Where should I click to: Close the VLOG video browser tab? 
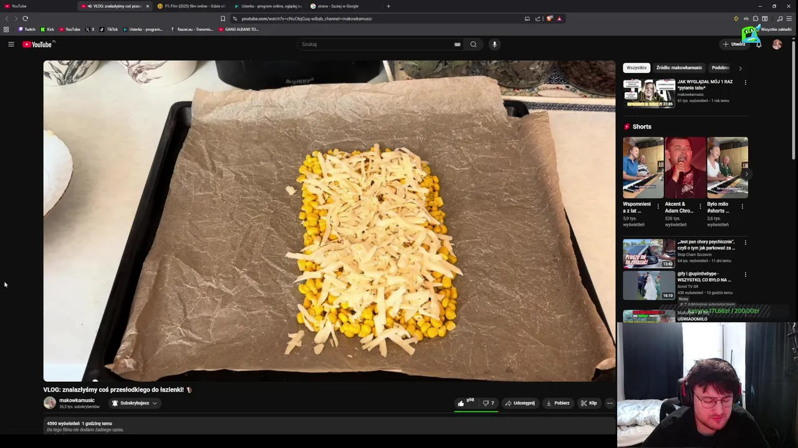pyautogui.click(x=147, y=6)
